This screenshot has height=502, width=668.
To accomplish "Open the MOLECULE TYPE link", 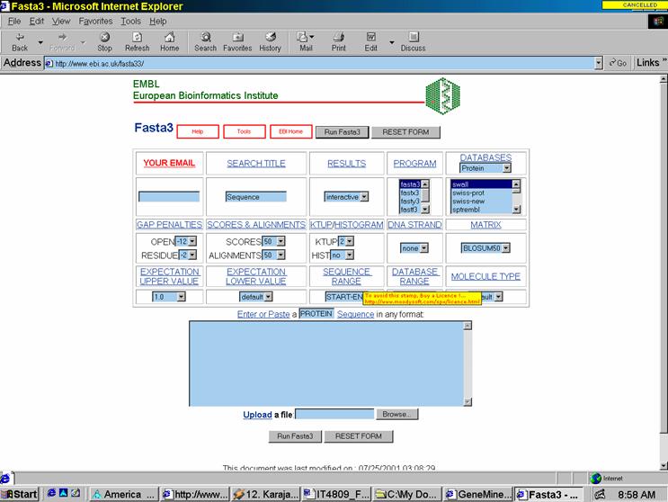I will pyautogui.click(x=485, y=276).
